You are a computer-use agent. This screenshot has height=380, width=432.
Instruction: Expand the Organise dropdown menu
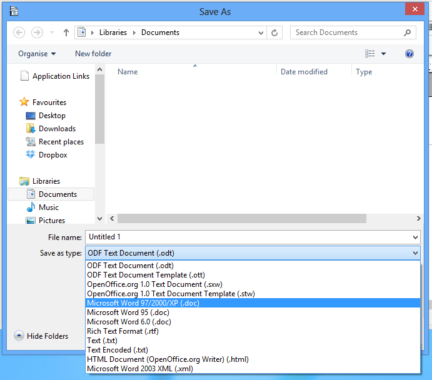click(37, 54)
